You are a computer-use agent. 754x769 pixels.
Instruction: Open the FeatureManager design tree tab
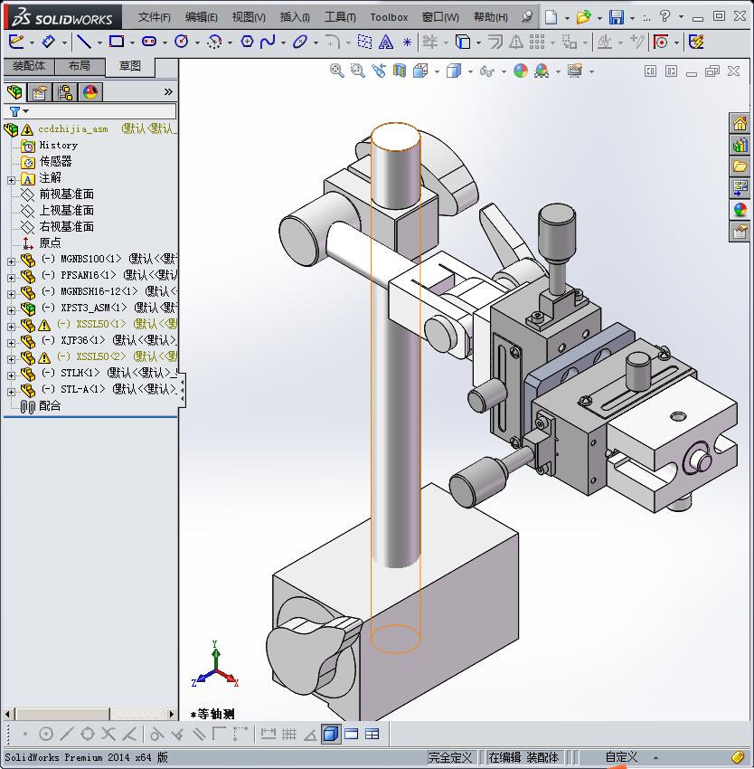click(x=14, y=91)
